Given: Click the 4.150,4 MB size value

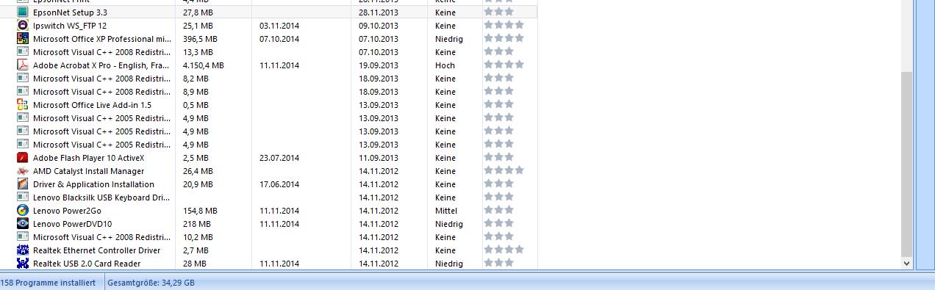Looking at the screenshot, I should point(204,65).
